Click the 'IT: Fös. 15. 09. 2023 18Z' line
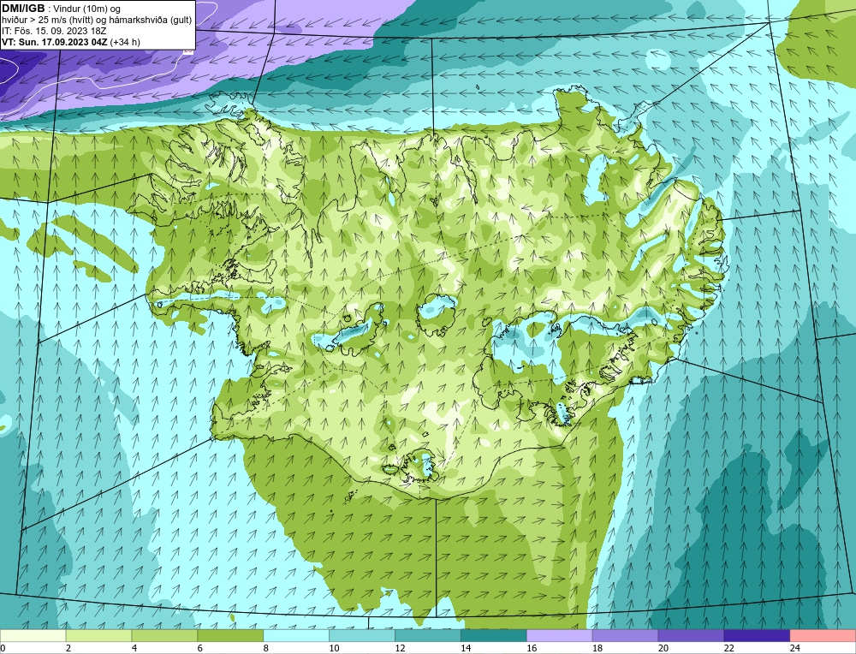856x654 pixels. 54,31
